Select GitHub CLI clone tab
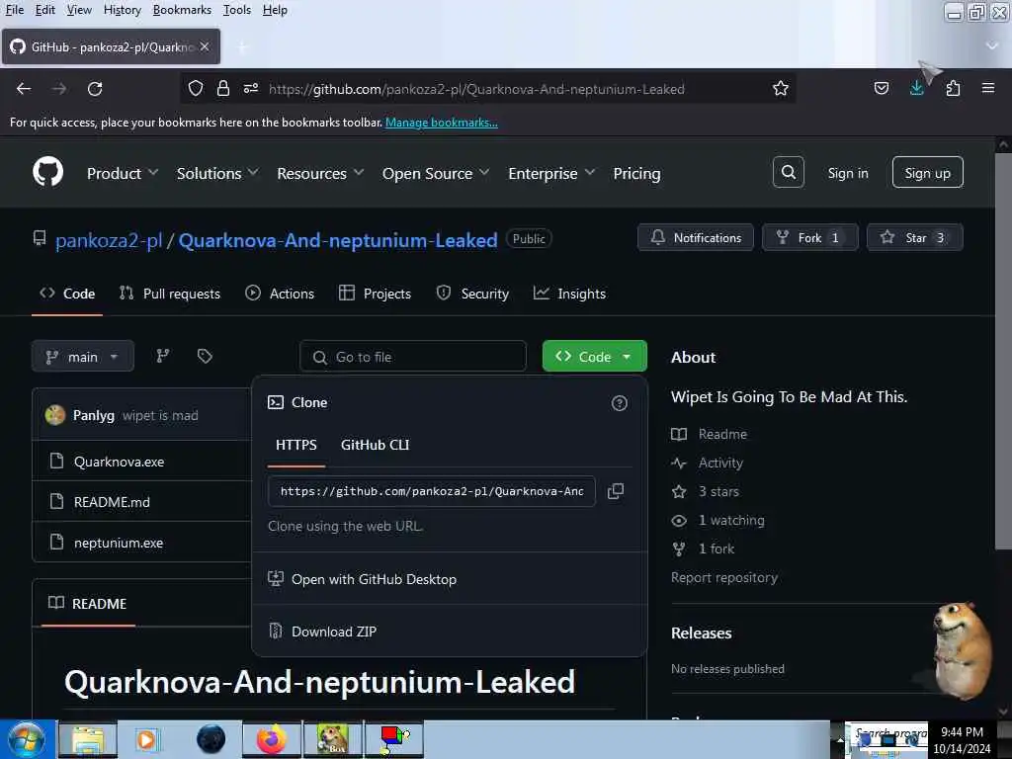 [375, 445]
